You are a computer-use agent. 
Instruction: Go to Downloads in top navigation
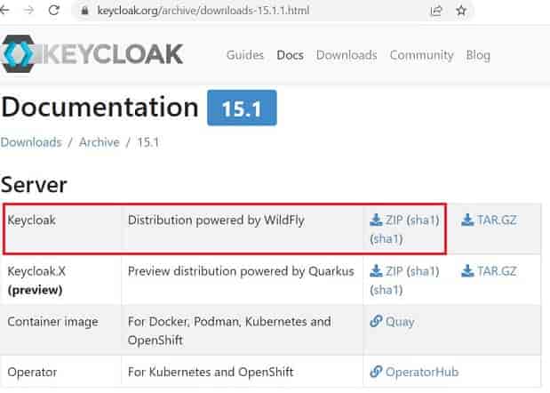(x=347, y=55)
